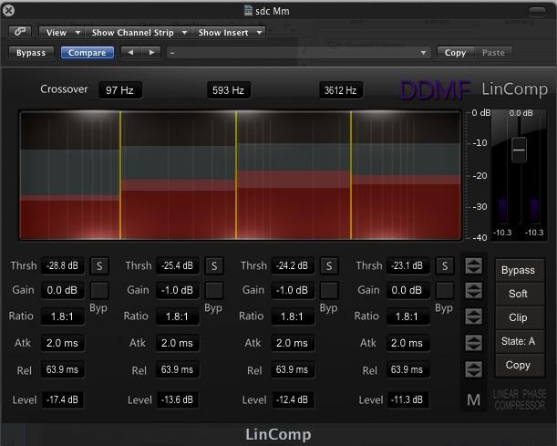This screenshot has height=446, width=557.
Task: Click band two gain -1.0 dB field
Action: (177, 290)
